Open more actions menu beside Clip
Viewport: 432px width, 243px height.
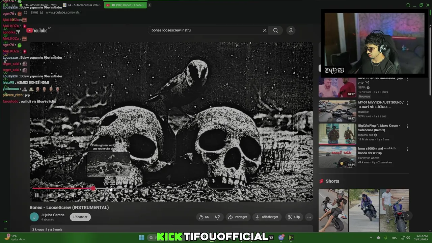[x=309, y=217]
